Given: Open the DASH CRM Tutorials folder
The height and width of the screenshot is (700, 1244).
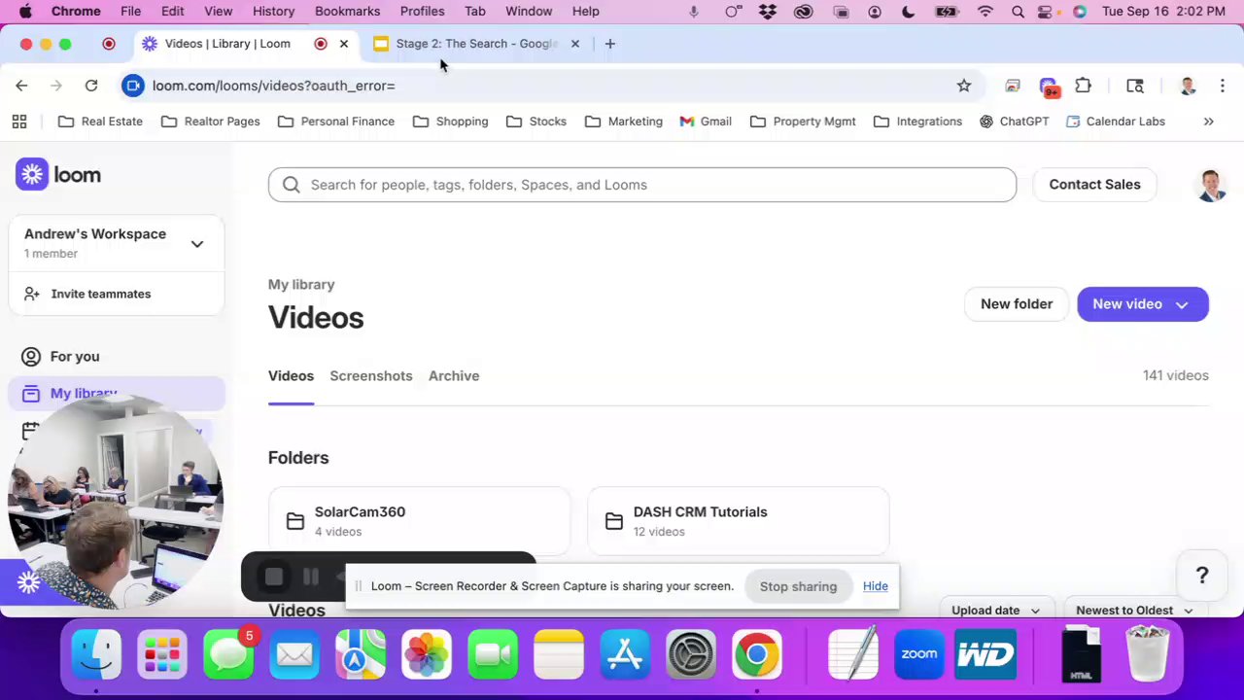Looking at the screenshot, I should coord(738,521).
